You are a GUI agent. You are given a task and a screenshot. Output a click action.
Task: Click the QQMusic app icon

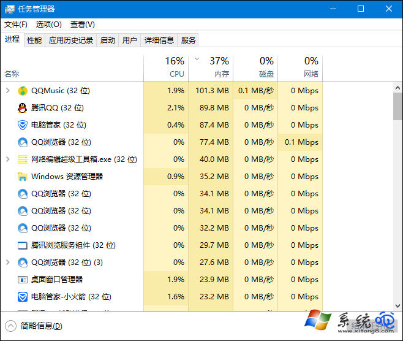click(x=23, y=91)
